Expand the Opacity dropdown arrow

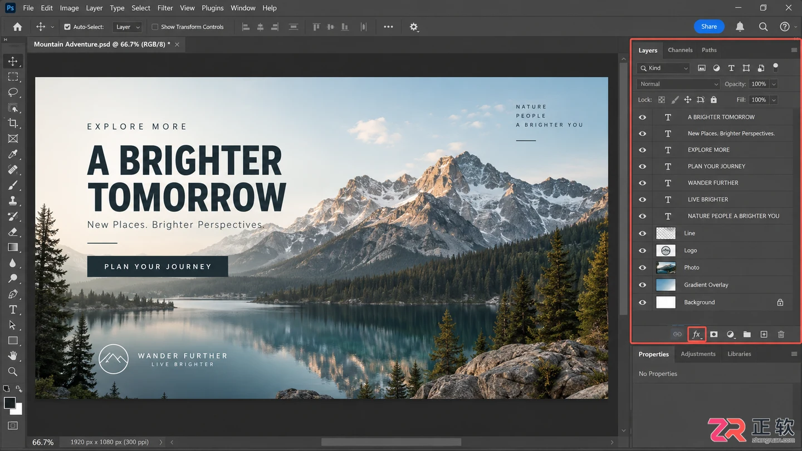pyautogui.click(x=774, y=84)
